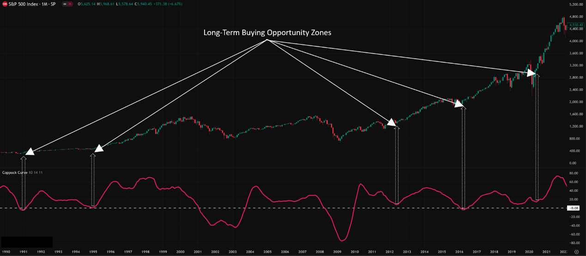The height and width of the screenshot is (256, 586).
Task: Click the 80.00 level on indicator scale
Action: [x=574, y=173]
